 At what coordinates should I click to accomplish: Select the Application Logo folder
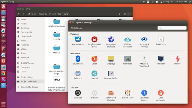tap(57, 23)
